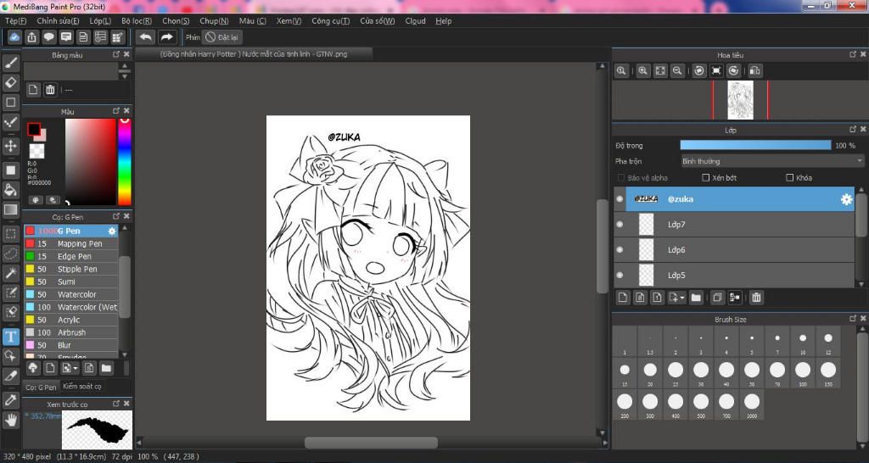
Task: Switch to the Kiểm soát cọ tab
Action: point(81,387)
